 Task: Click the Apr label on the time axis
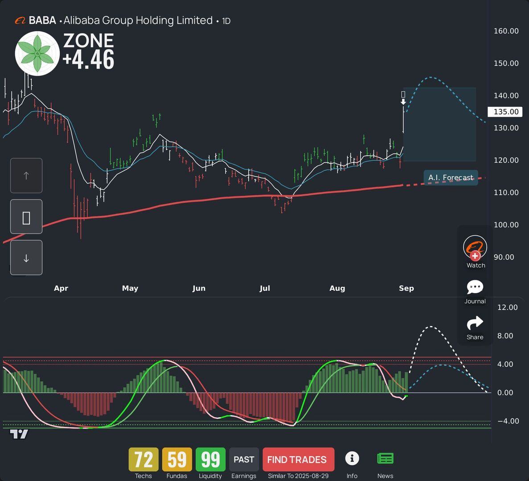click(x=61, y=288)
